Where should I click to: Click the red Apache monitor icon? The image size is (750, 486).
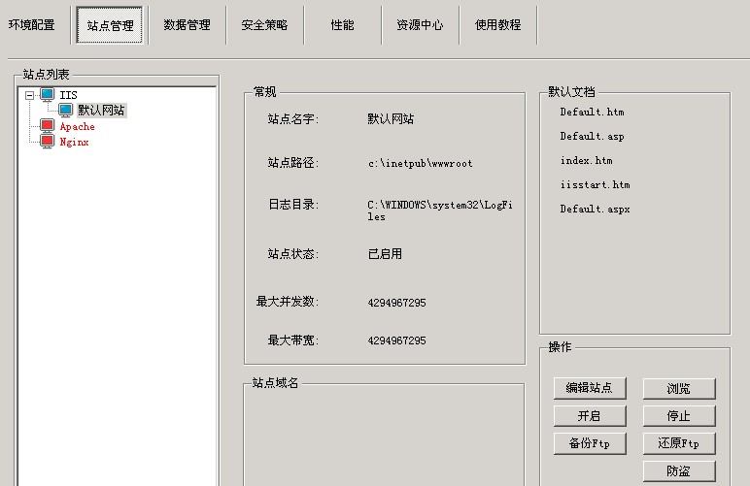pos(48,126)
